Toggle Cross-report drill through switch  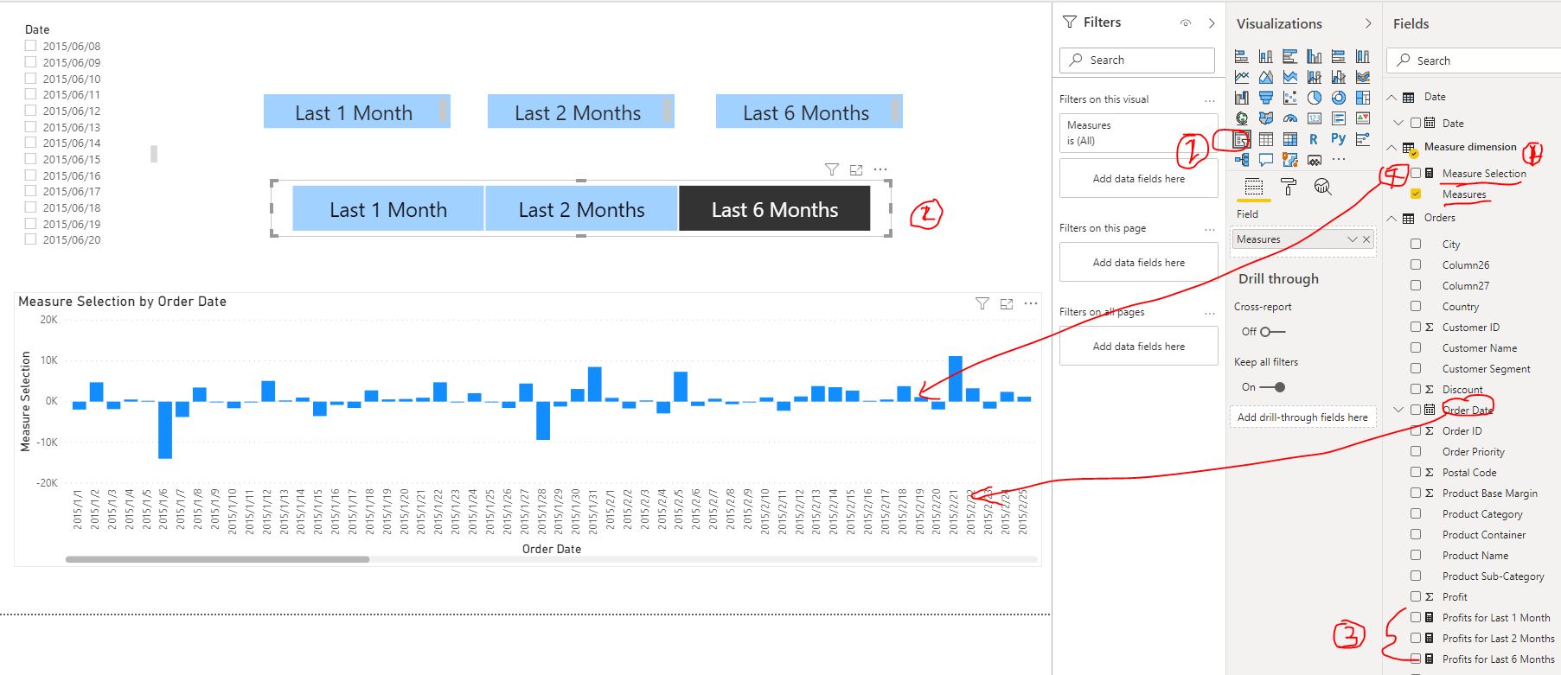[x=1271, y=332]
